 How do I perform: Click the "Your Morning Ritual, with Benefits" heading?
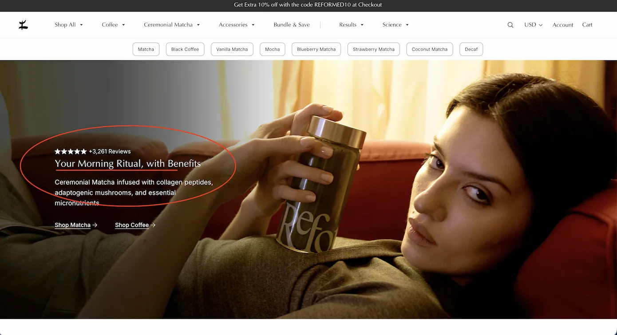(128, 164)
